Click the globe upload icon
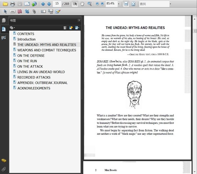Image resolution: width=197 pixels, height=174 pixels. click(x=34, y=4)
